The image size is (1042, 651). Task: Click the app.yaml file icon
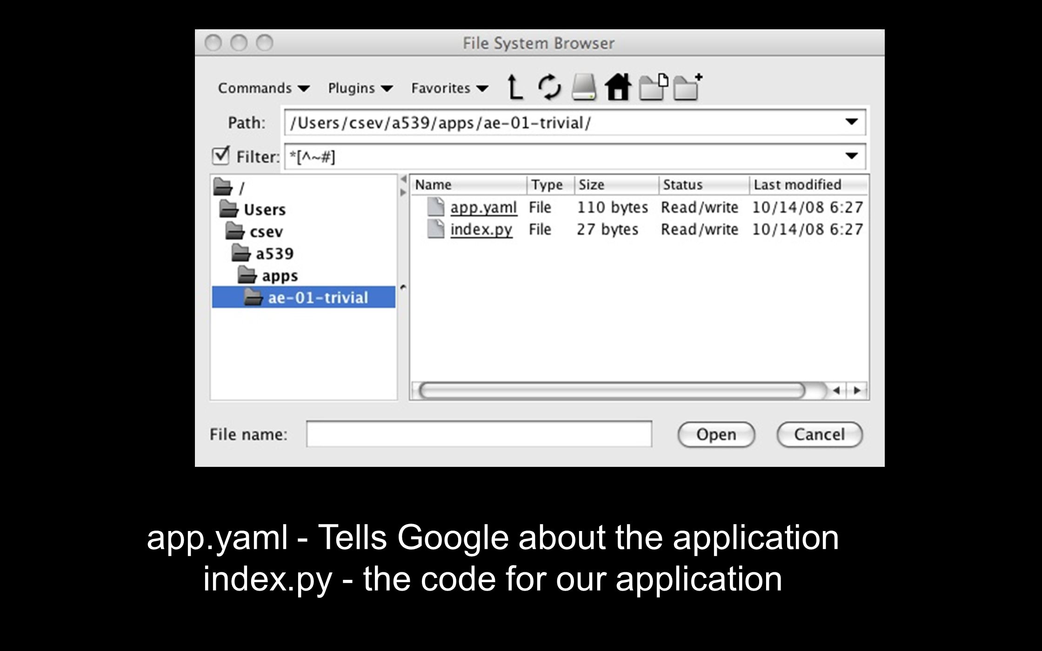(436, 207)
